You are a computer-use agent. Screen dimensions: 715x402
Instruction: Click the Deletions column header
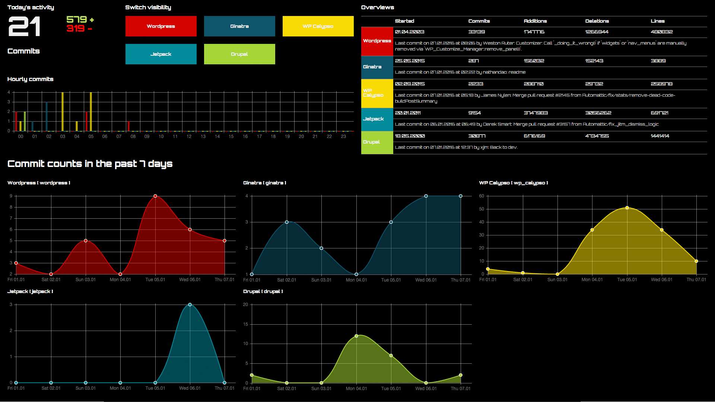click(597, 21)
